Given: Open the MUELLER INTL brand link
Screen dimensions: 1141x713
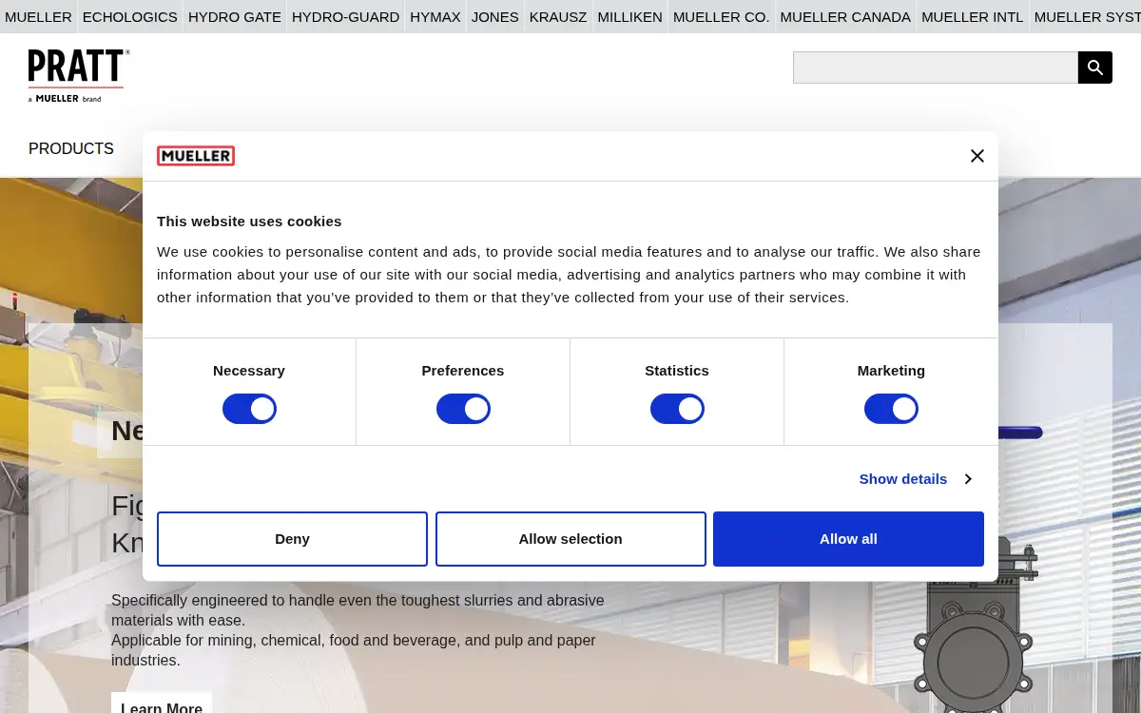Looking at the screenshot, I should 973,16.
